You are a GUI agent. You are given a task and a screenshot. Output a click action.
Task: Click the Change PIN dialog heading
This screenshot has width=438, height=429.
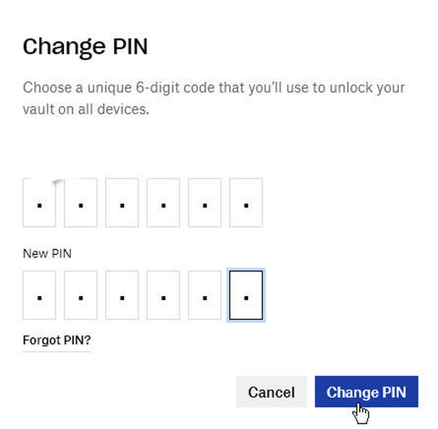(85, 47)
